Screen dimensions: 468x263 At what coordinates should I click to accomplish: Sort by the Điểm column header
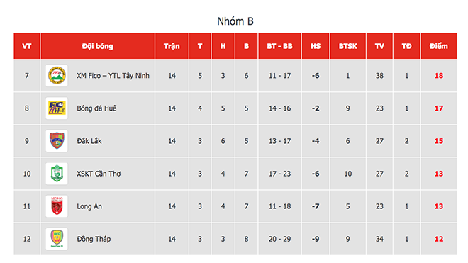[x=439, y=46]
